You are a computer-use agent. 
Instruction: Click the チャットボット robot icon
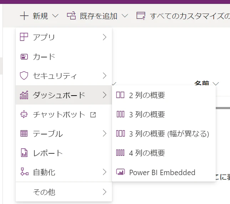tap(24, 114)
